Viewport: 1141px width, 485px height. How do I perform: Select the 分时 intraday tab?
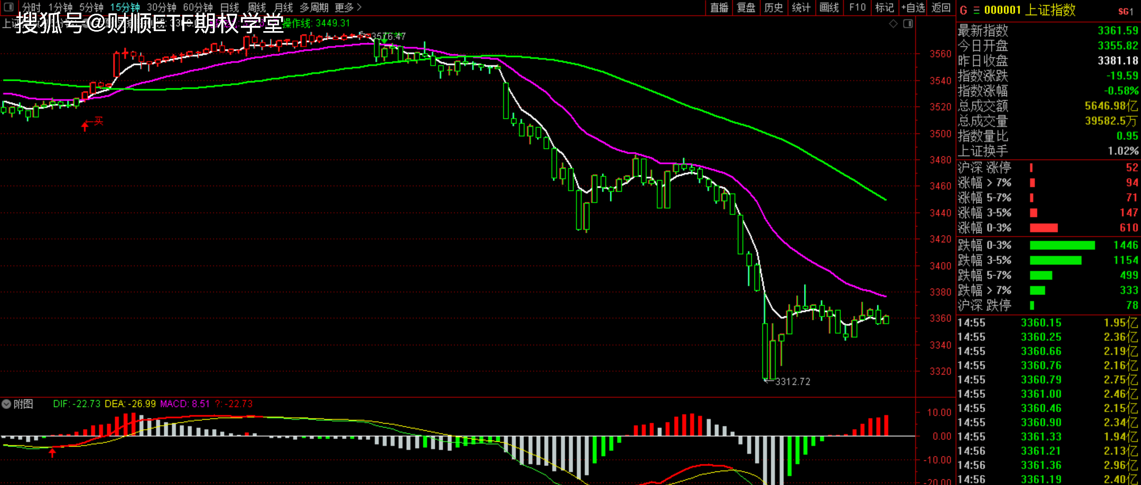(31, 7)
